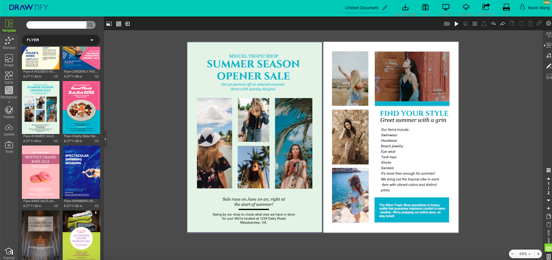Delete the current page

click(x=548, y=224)
